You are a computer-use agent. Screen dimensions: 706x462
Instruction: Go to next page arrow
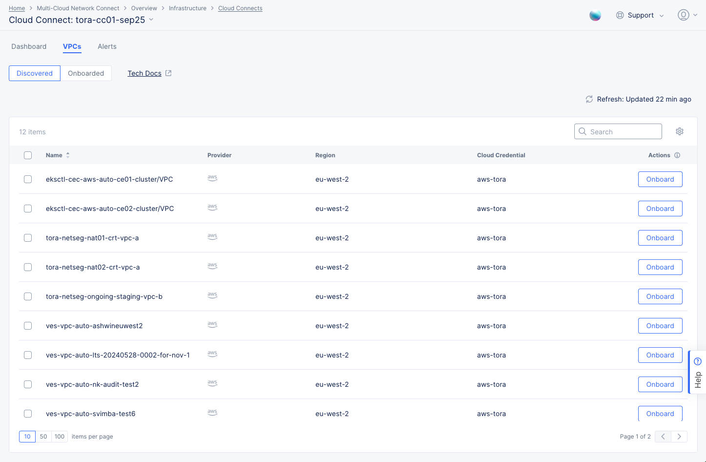pyautogui.click(x=679, y=437)
